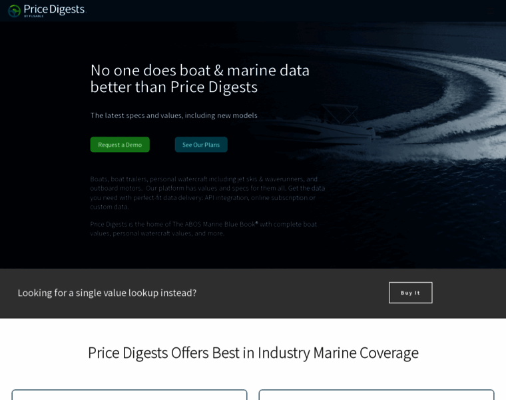The height and width of the screenshot is (400, 506).
Task: Click the paragraph starting 'Boats, boat trailers'
Action: [x=208, y=193]
